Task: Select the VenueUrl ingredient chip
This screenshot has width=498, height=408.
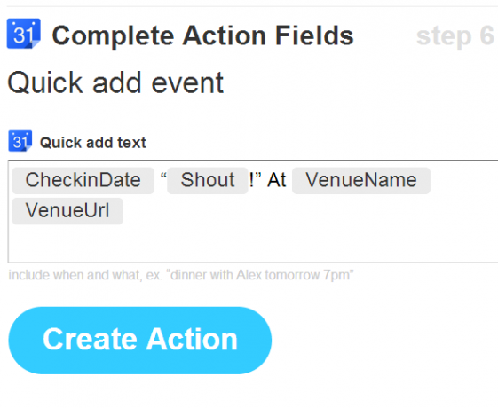Action: pos(67,211)
